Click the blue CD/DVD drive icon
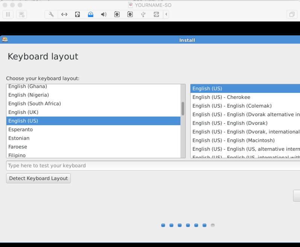Image resolution: width=300 pixels, height=247 pixels. [x=91, y=14]
